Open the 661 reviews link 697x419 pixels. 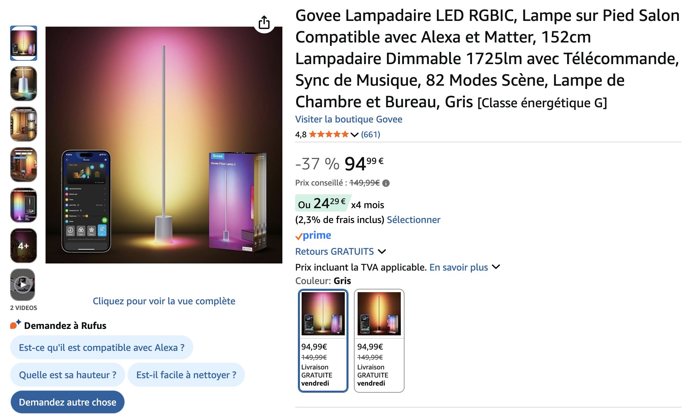tap(370, 135)
